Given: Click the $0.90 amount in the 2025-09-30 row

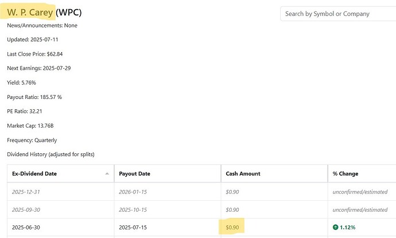Looking at the screenshot, I should point(232,210).
